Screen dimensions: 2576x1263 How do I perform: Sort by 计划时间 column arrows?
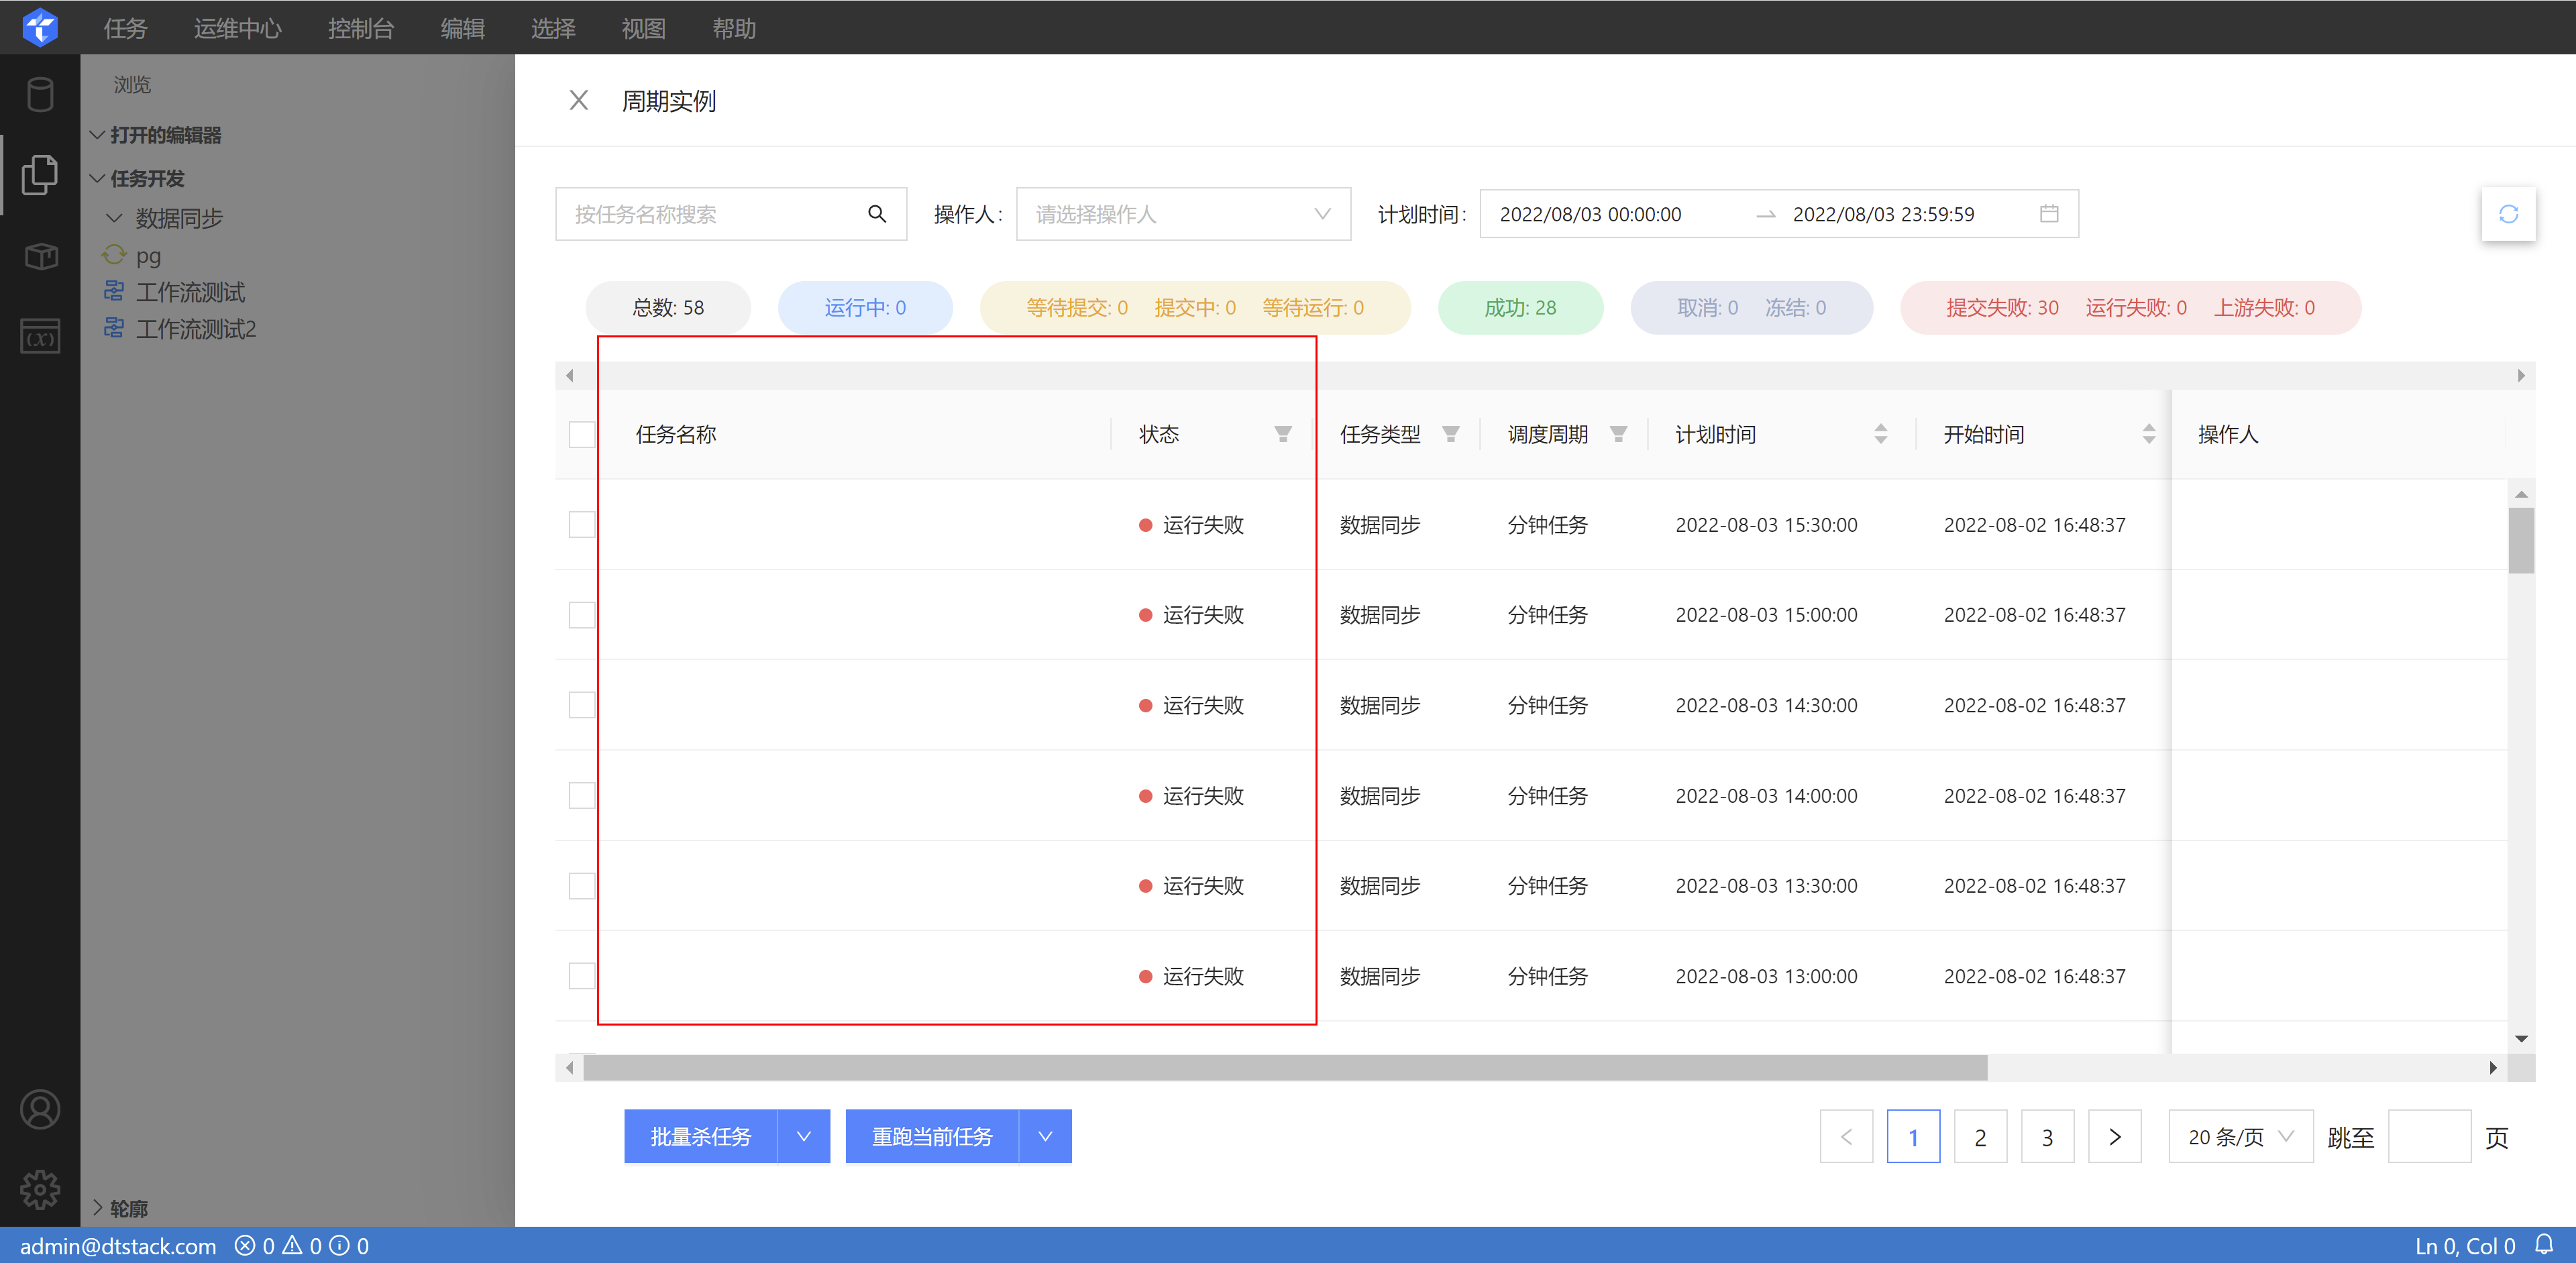(x=1880, y=434)
